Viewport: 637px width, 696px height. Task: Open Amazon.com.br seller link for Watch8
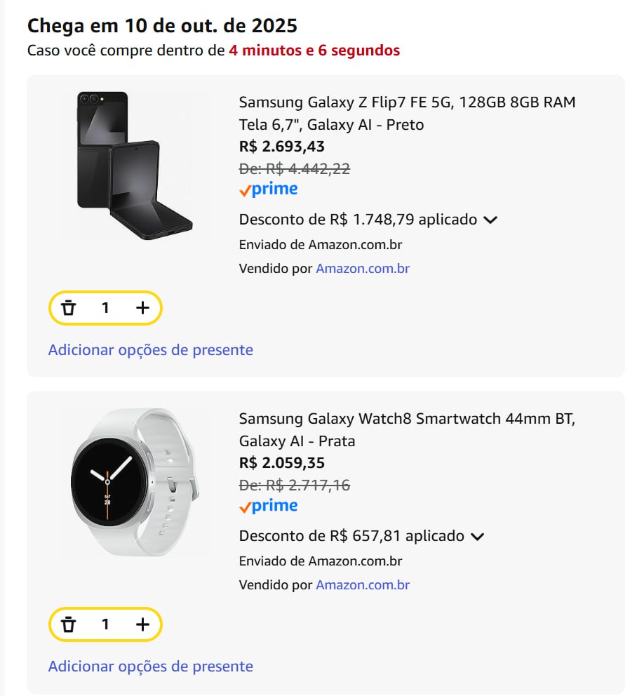tap(362, 584)
